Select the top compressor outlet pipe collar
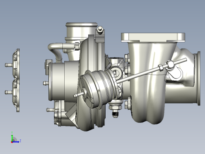 (x=82, y=25)
